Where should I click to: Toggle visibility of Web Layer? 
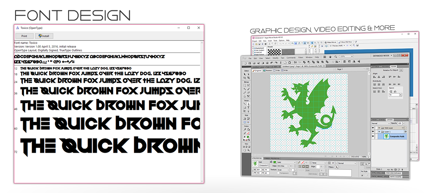(373, 128)
